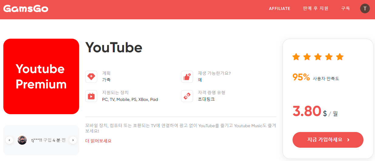
Task: Click the second rating star
Action: pyautogui.click(x=307, y=56)
